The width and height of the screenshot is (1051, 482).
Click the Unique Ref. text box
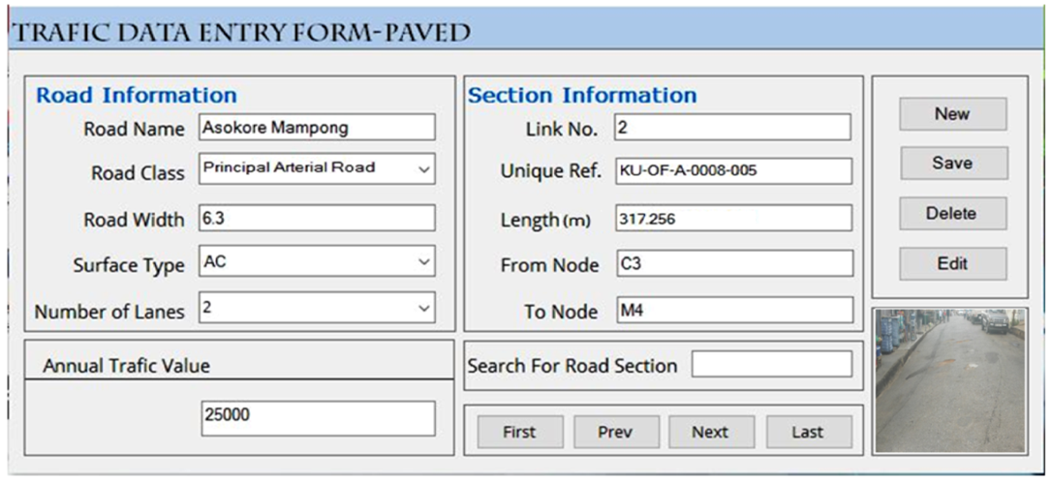tap(732, 171)
